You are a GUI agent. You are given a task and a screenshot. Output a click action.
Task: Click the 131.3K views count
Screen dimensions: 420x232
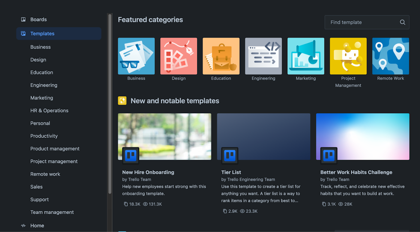155,204
